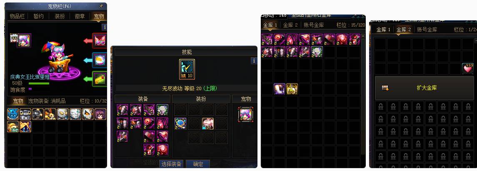Screen dimensions: 477x171
Task: Click the heart item with 999 count
Action: click(467, 68)
